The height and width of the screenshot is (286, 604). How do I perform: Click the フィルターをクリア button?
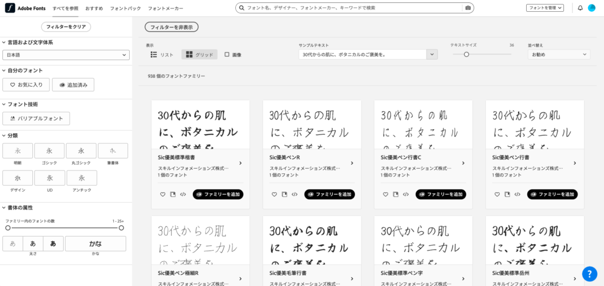coord(66,27)
